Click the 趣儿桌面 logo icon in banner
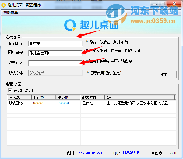Image resolution: width=183 pixels, height=159 pixels. (x=70, y=25)
